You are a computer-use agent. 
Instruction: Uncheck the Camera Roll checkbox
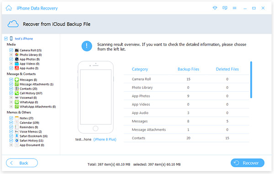pos(11,50)
